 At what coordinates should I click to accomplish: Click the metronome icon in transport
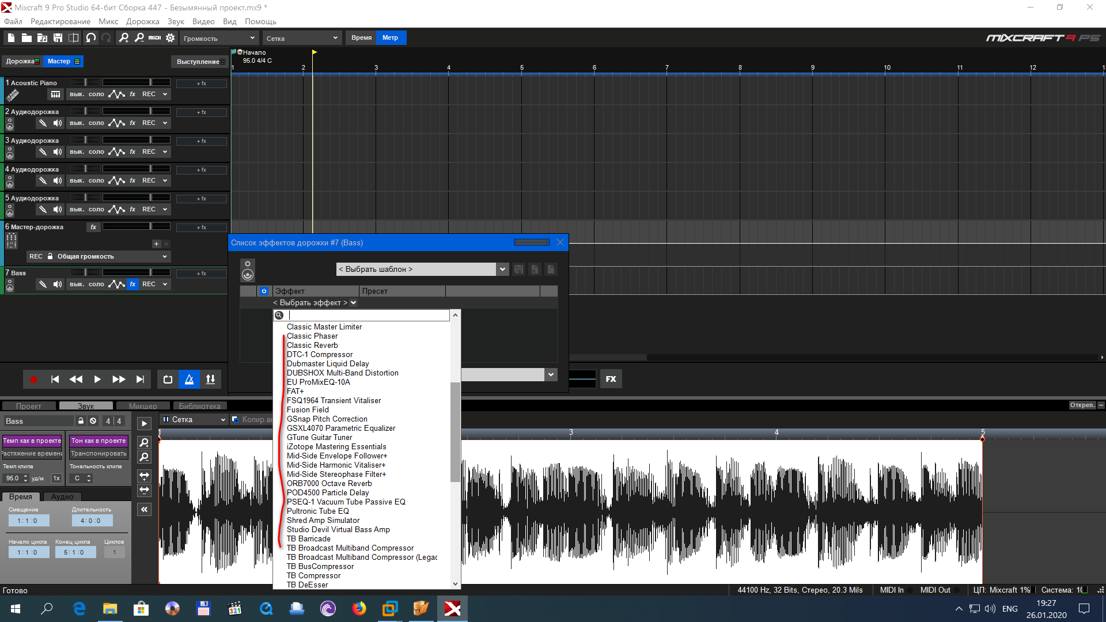coord(189,380)
